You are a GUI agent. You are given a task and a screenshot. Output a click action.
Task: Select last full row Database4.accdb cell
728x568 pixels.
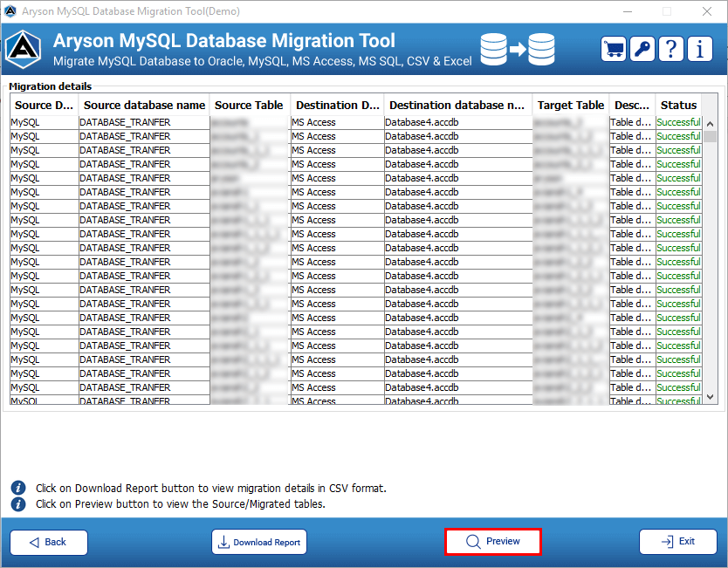pyautogui.click(x=458, y=387)
